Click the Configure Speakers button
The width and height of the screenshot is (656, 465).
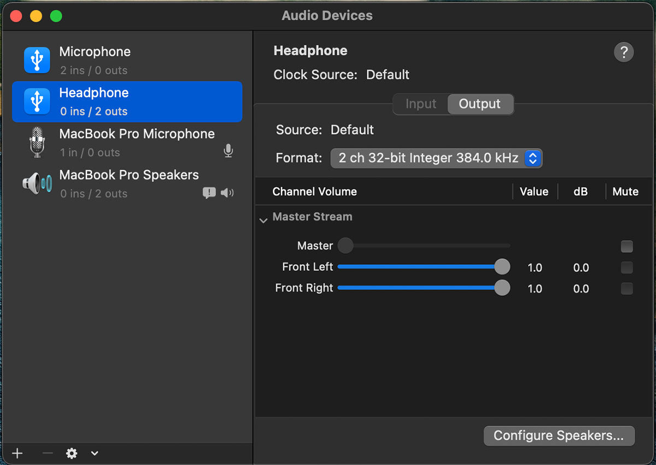tap(559, 435)
